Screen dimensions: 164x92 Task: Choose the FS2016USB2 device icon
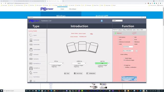31,44
